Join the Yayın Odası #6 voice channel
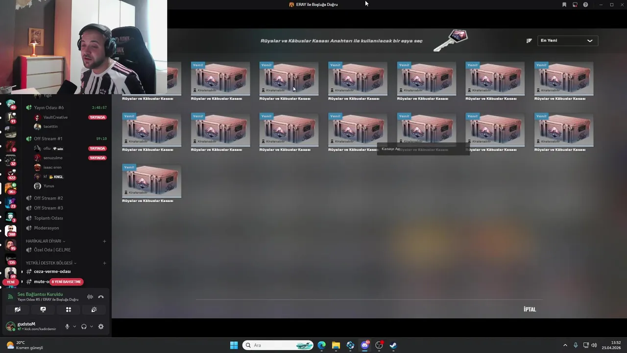Screen dimensions: 627x353 (x=66, y=107)
